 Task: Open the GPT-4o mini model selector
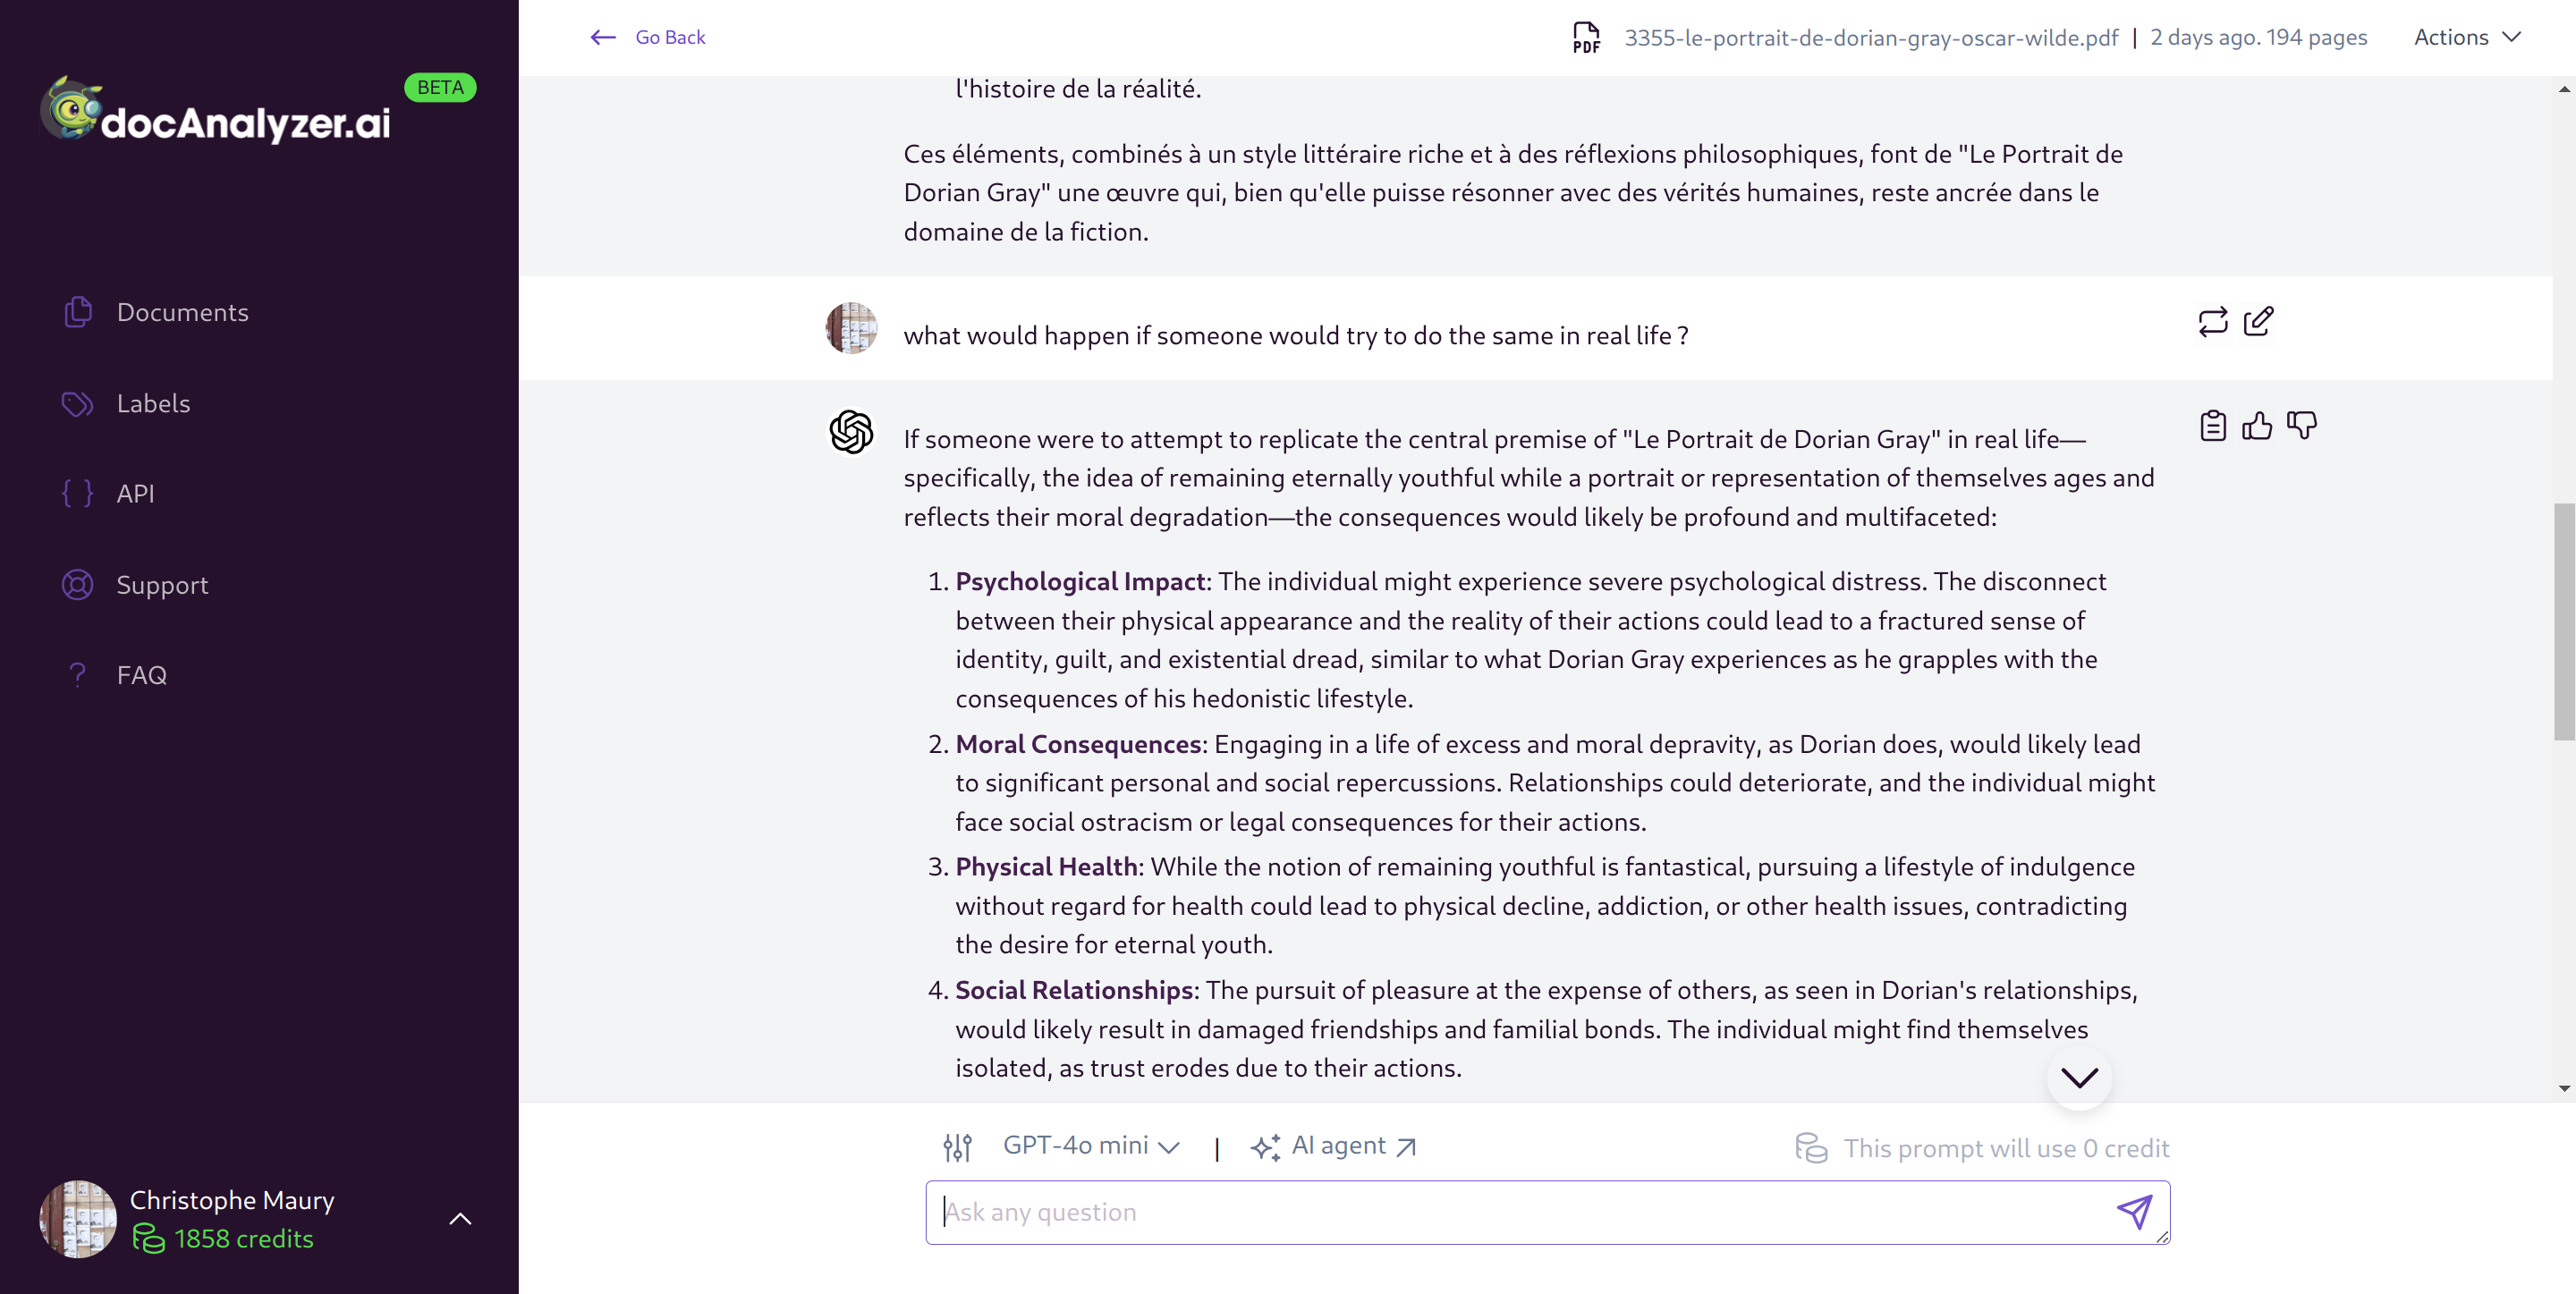point(1090,1146)
